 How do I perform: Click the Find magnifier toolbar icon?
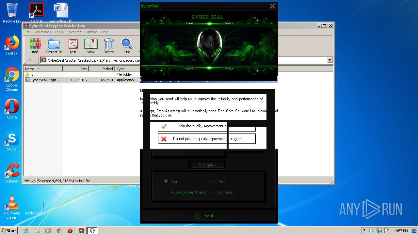click(127, 46)
